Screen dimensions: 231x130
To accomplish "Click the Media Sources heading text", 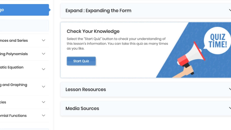I will coord(82,108).
